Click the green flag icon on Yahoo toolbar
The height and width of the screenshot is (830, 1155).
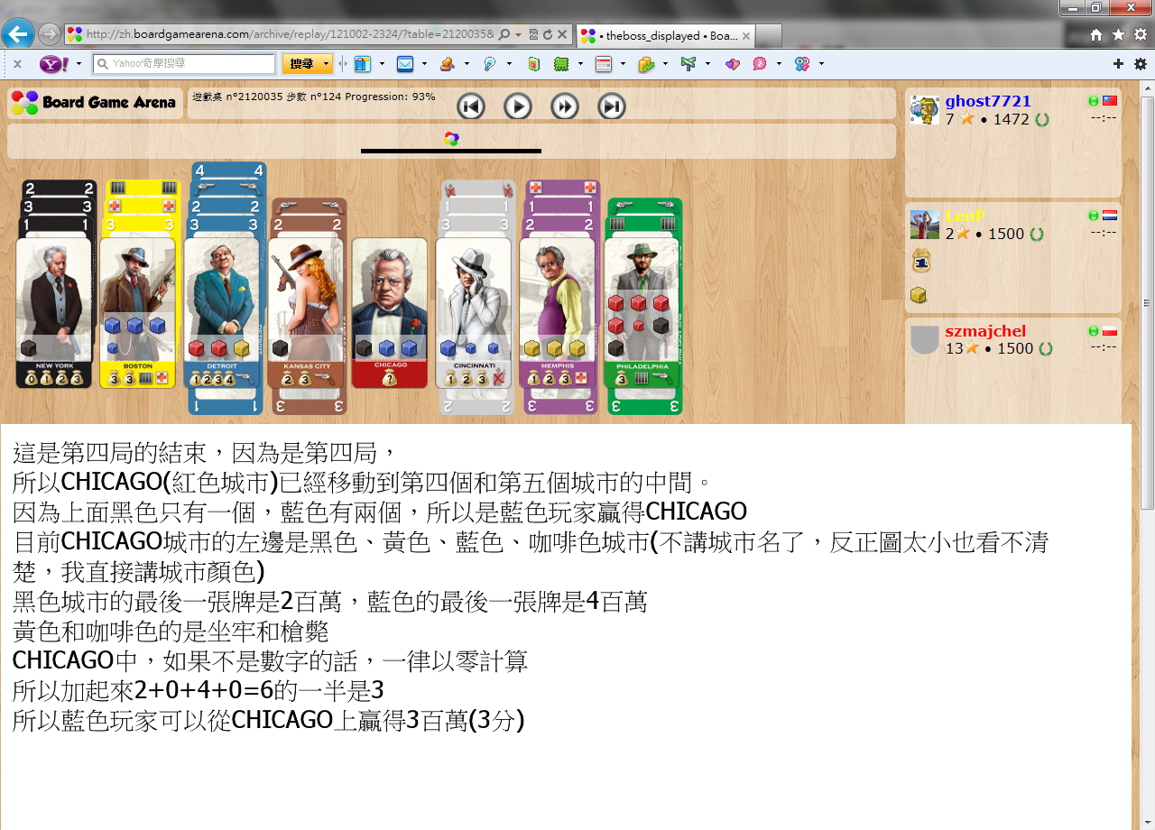(688, 64)
